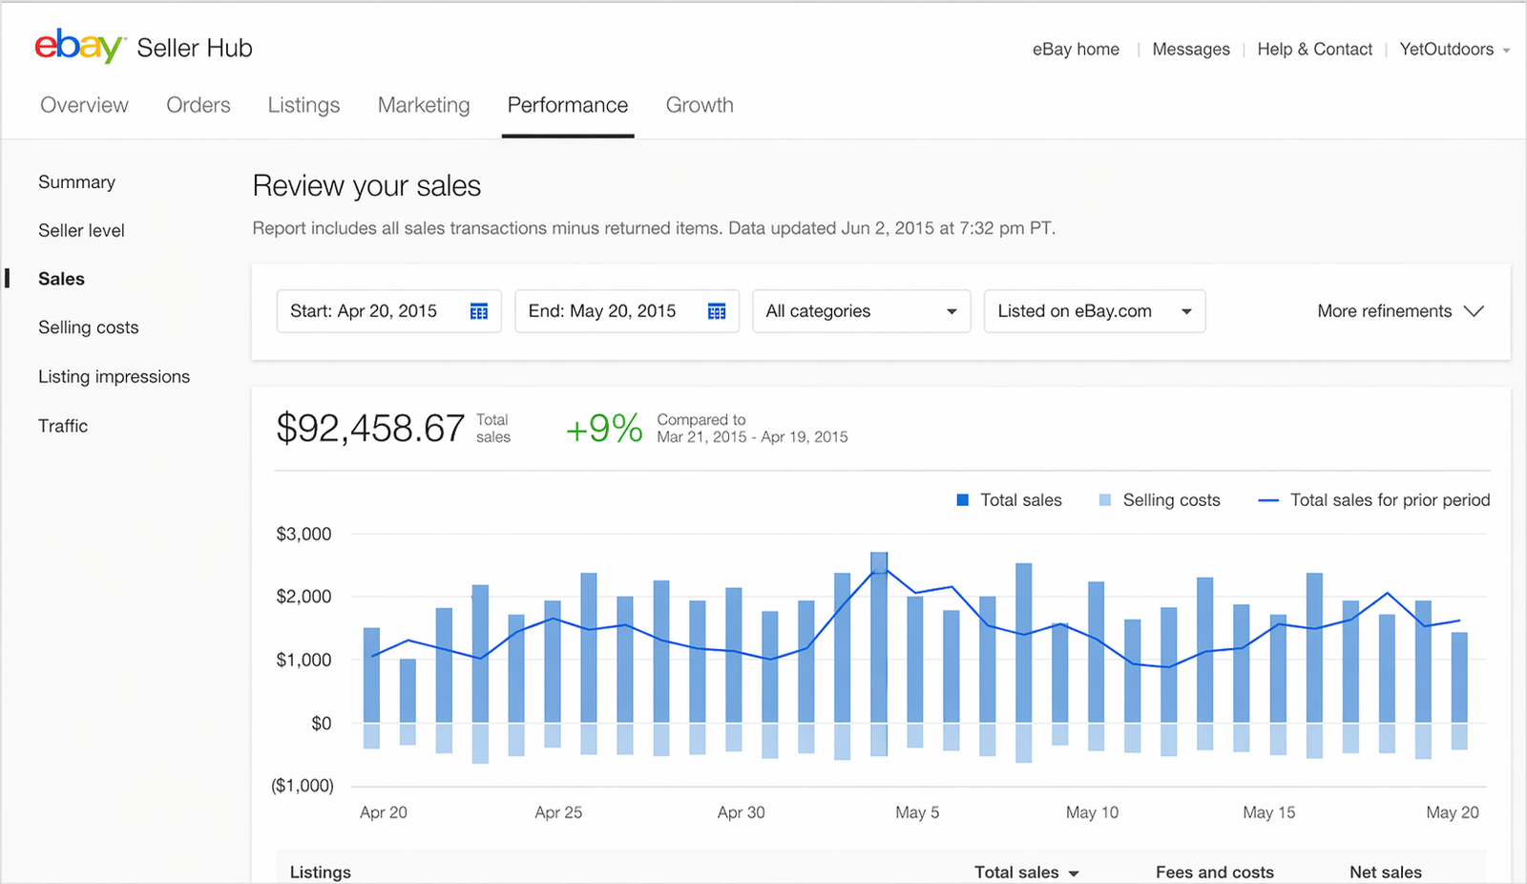Open the Listed on eBay.com dropdown
The height and width of the screenshot is (884, 1527).
(1095, 311)
